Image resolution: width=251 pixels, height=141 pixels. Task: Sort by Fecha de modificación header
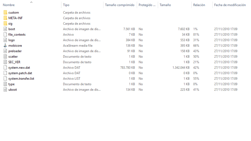tap(230, 5)
